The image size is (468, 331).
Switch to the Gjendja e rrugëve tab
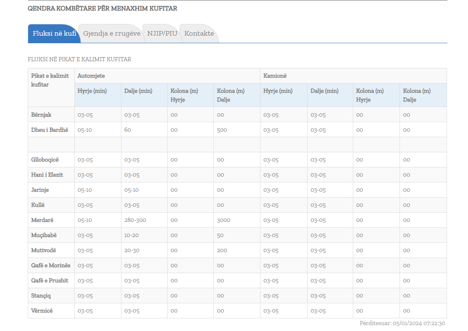coord(112,34)
